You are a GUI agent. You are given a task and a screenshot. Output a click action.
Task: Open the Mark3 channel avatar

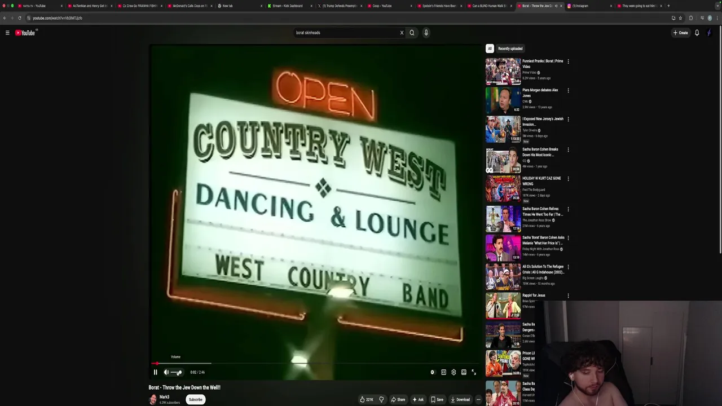pyautogui.click(x=153, y=399)
